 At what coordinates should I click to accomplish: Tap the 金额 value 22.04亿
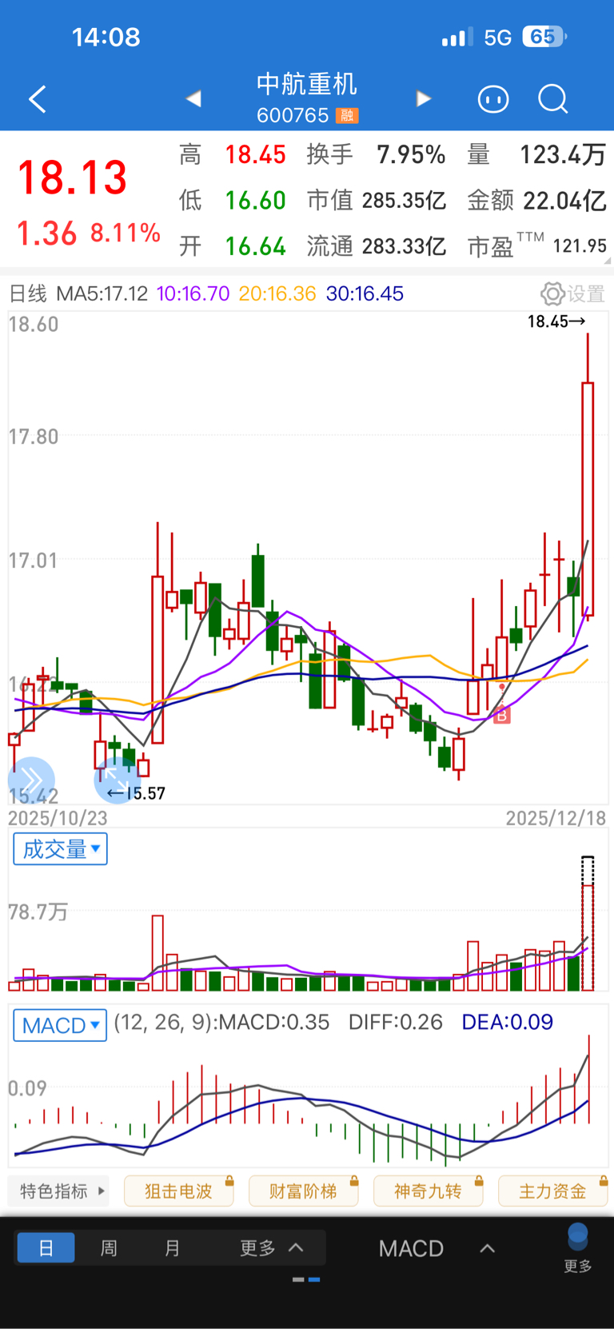click(564, 200)
